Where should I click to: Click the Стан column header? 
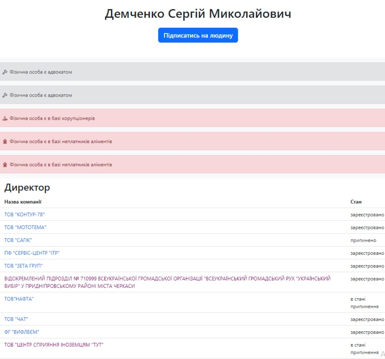point(356,202)
